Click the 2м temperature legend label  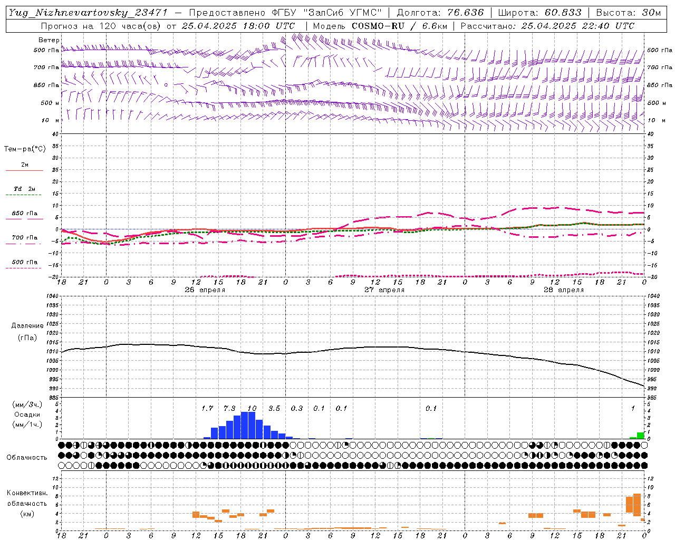pos(25,165)
